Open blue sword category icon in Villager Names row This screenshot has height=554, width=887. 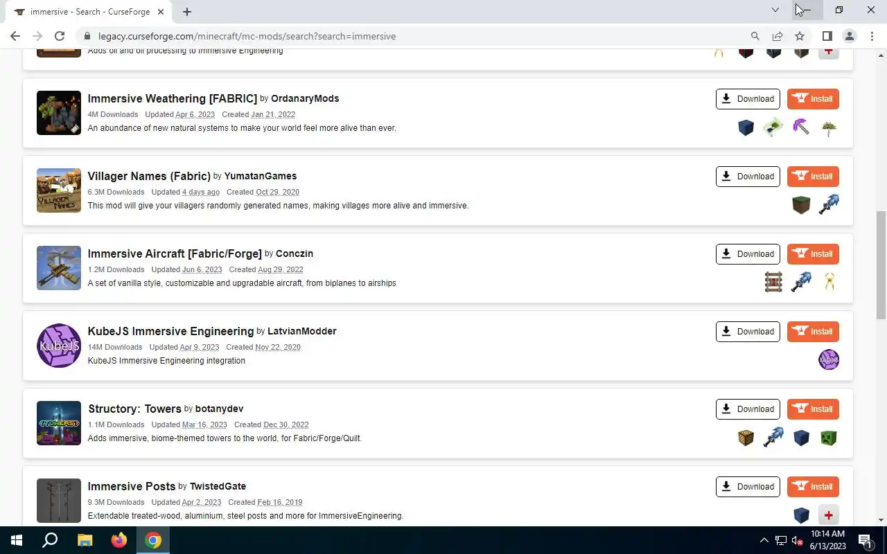click(x=829, y=205)
